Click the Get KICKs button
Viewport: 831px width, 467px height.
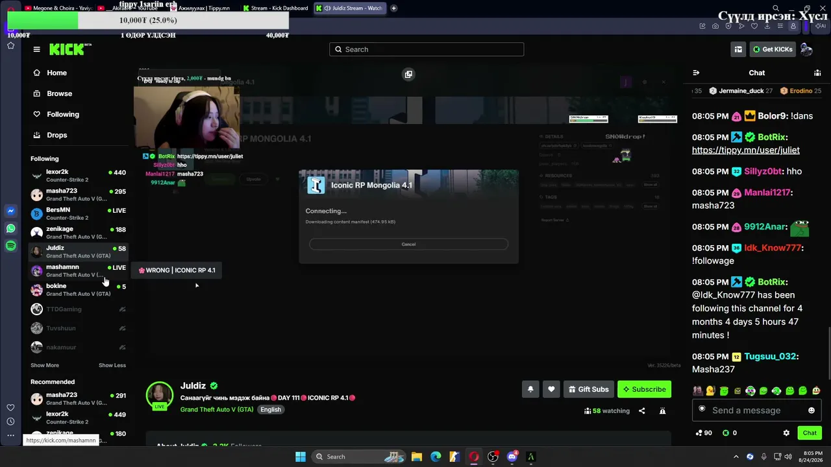click(773, 49)
